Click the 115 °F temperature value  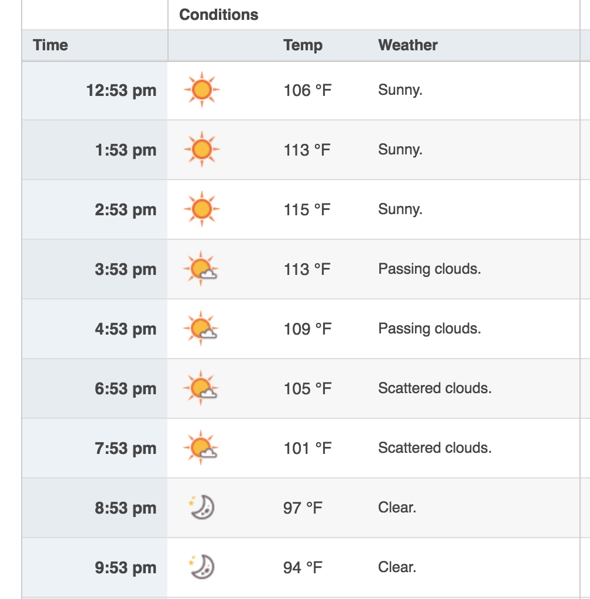[x=307, y=209]
